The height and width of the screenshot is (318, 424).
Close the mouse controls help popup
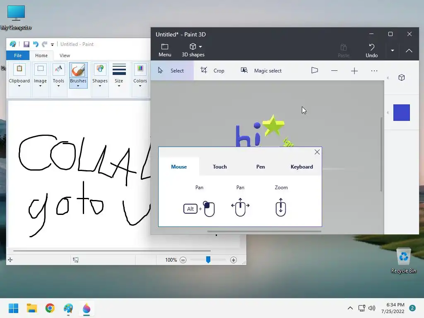click(317, 152)
